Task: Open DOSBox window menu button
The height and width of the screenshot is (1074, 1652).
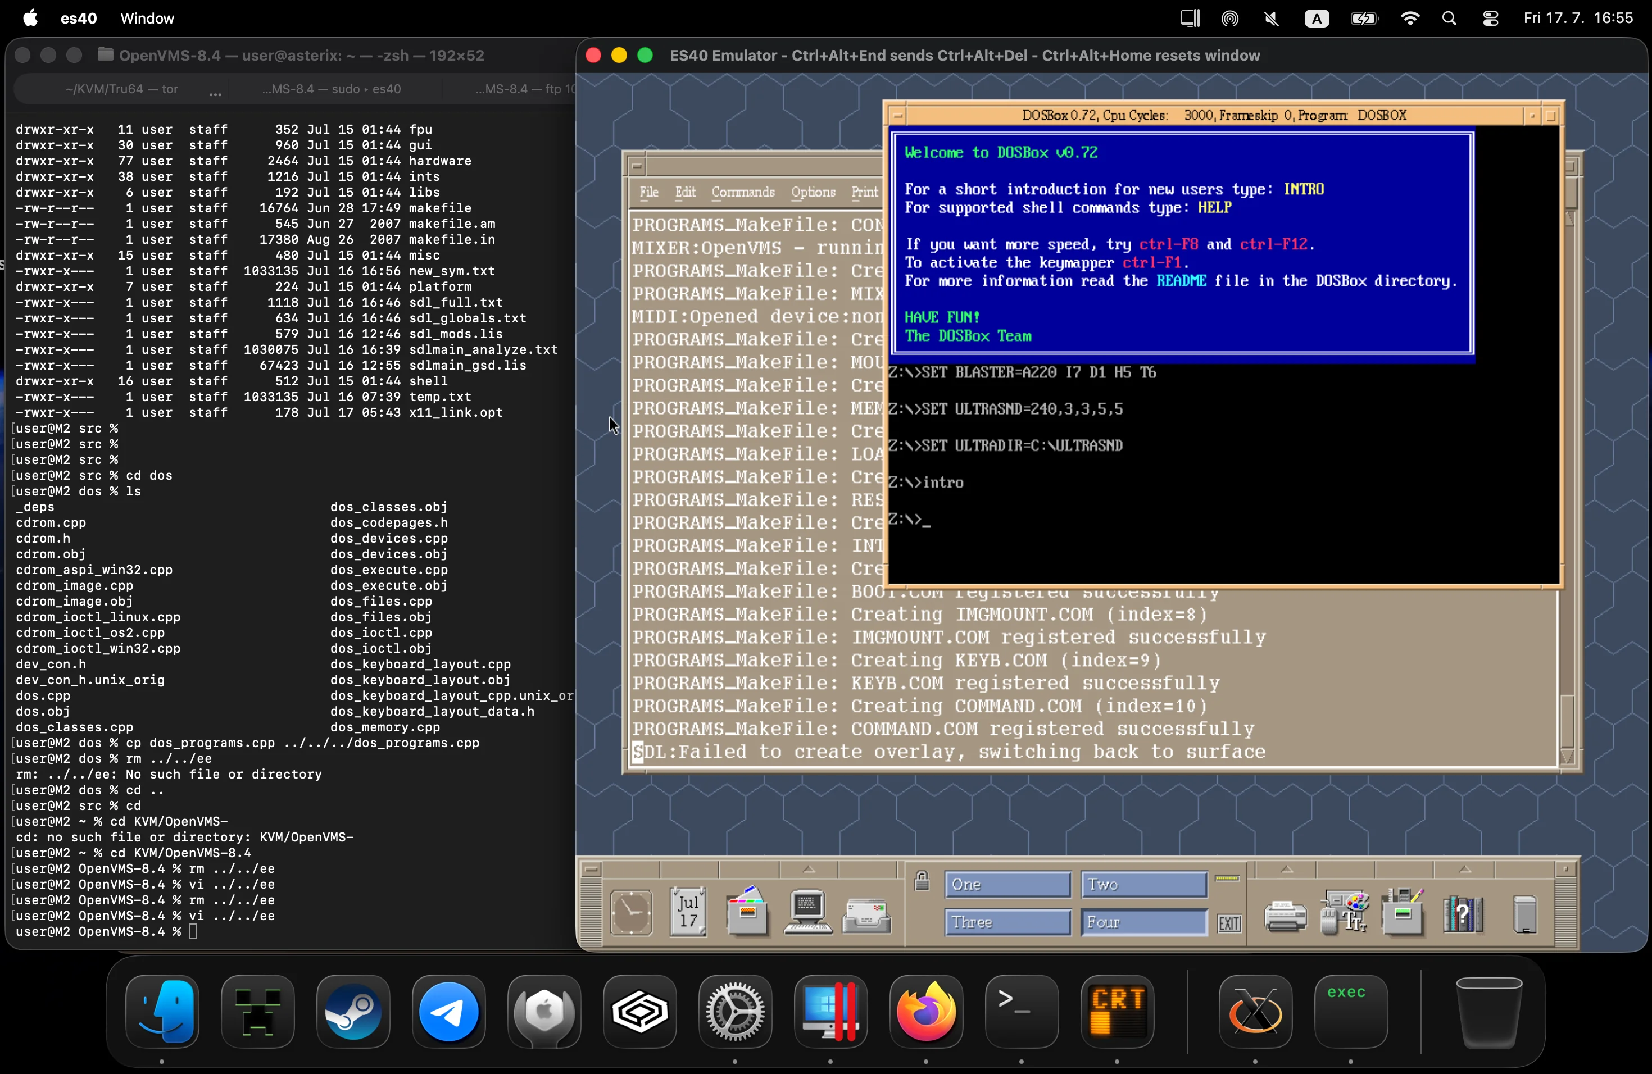Action: (x=898, y=116)
